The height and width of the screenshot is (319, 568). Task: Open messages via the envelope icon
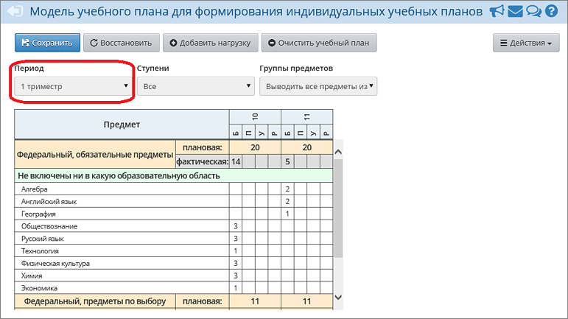pyautogui.click(x=516, y=12)
